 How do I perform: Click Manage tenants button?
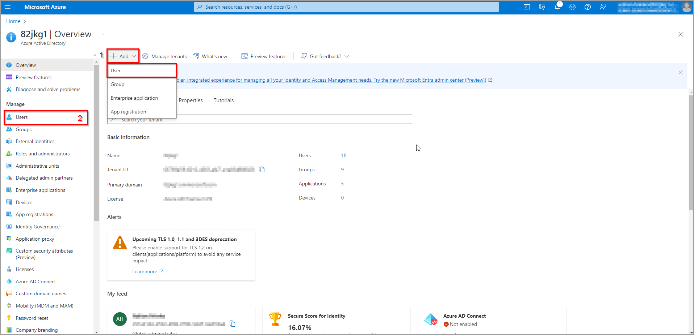(164, 56)
